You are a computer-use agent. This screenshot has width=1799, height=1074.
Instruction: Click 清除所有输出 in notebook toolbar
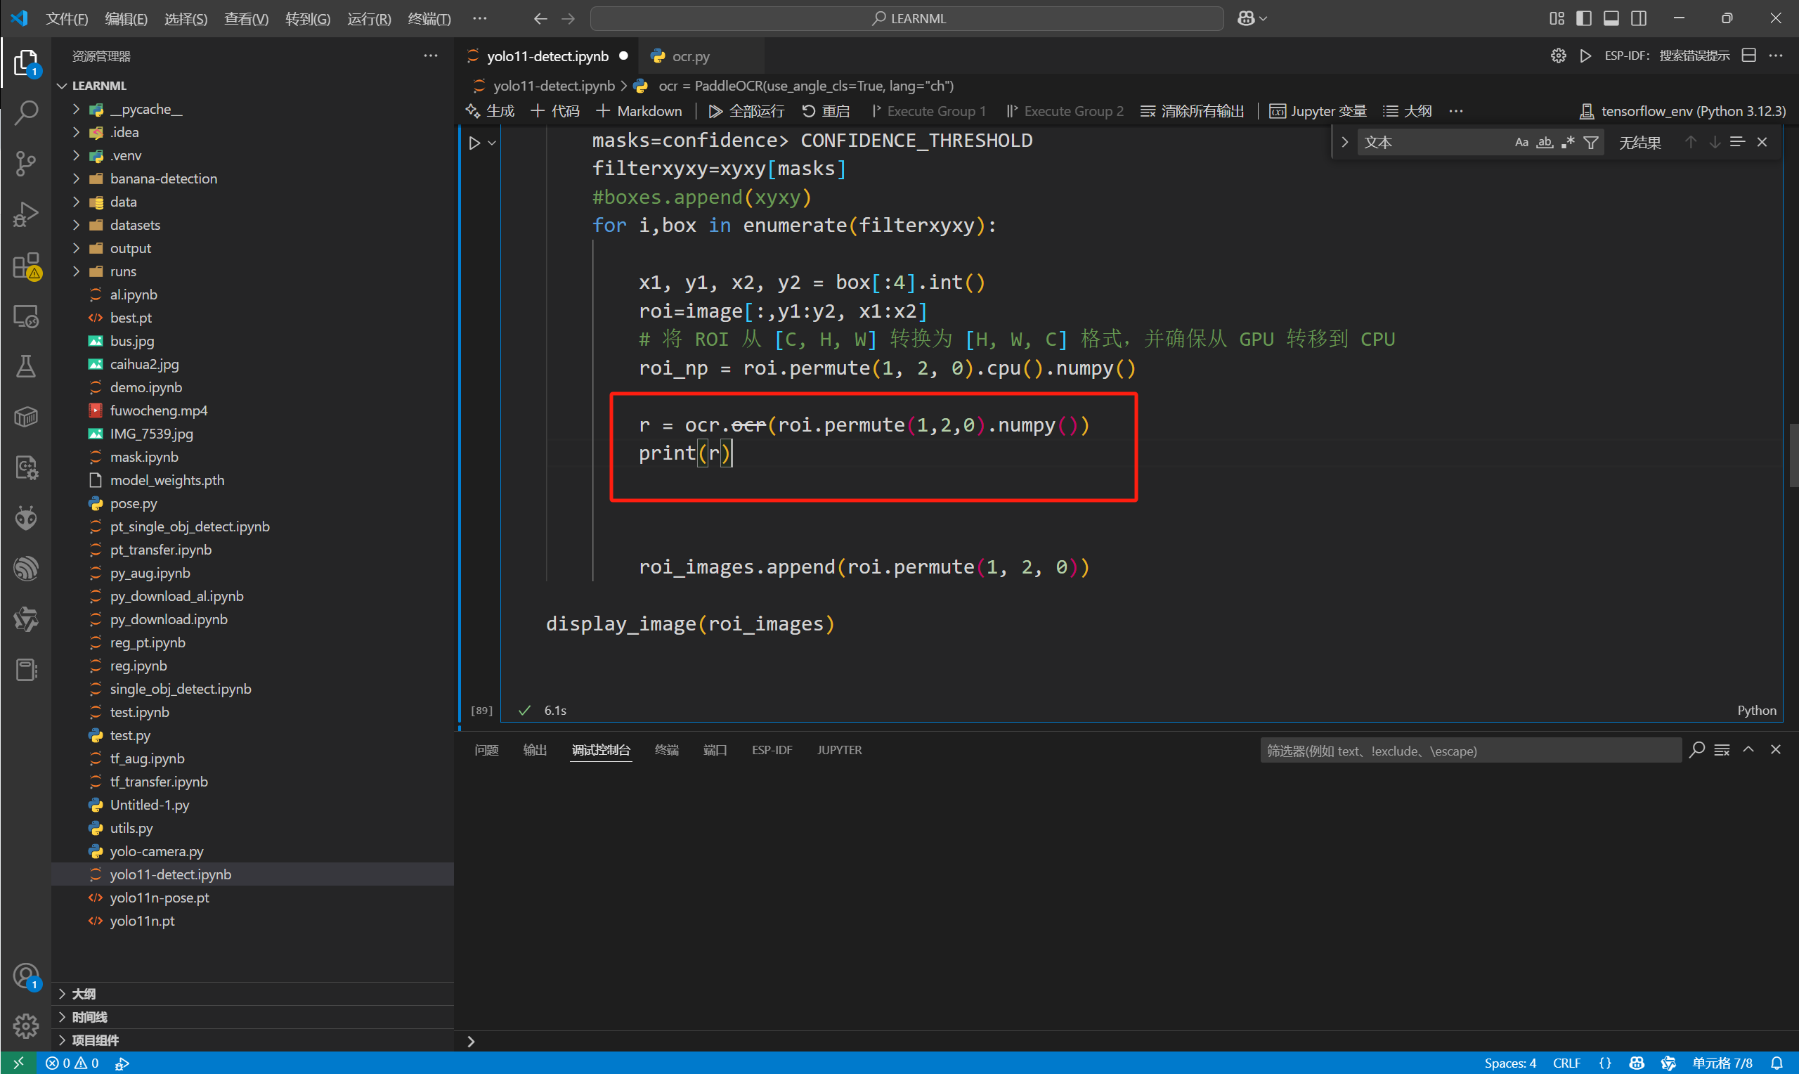[1193, 111]
